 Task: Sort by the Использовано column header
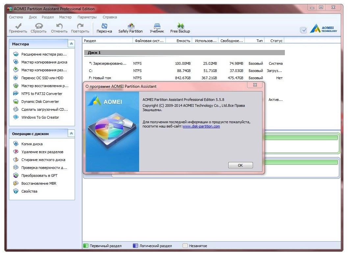pos(205,41)
